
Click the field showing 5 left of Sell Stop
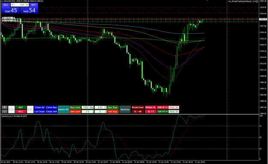100,112
